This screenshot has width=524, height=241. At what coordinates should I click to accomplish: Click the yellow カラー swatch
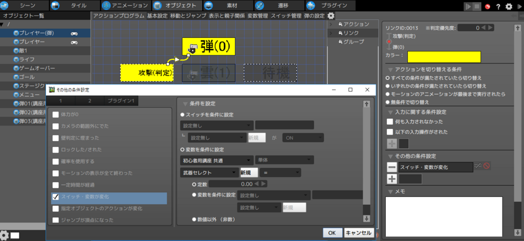444,57
